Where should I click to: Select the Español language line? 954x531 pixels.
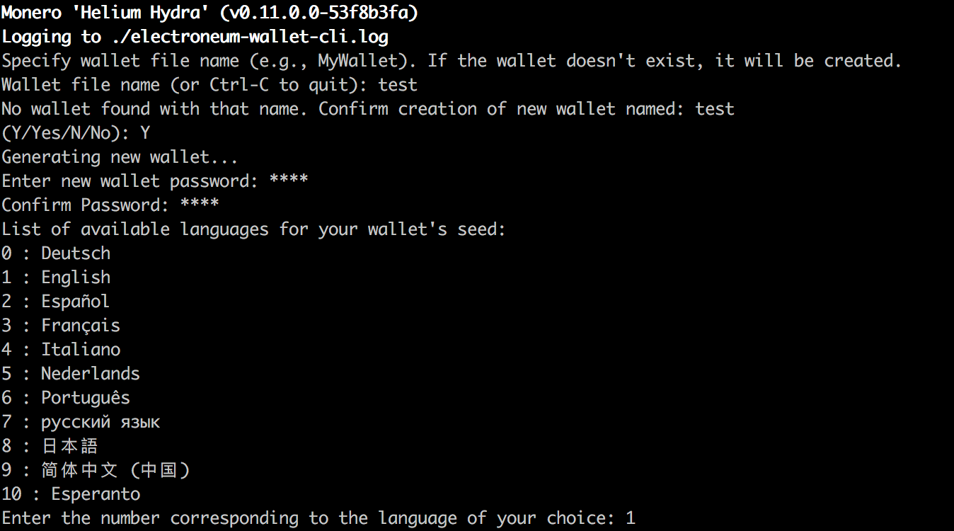(x=56, y=302)
